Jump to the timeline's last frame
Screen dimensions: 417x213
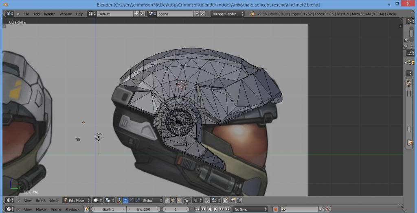(x=228, y=209)
